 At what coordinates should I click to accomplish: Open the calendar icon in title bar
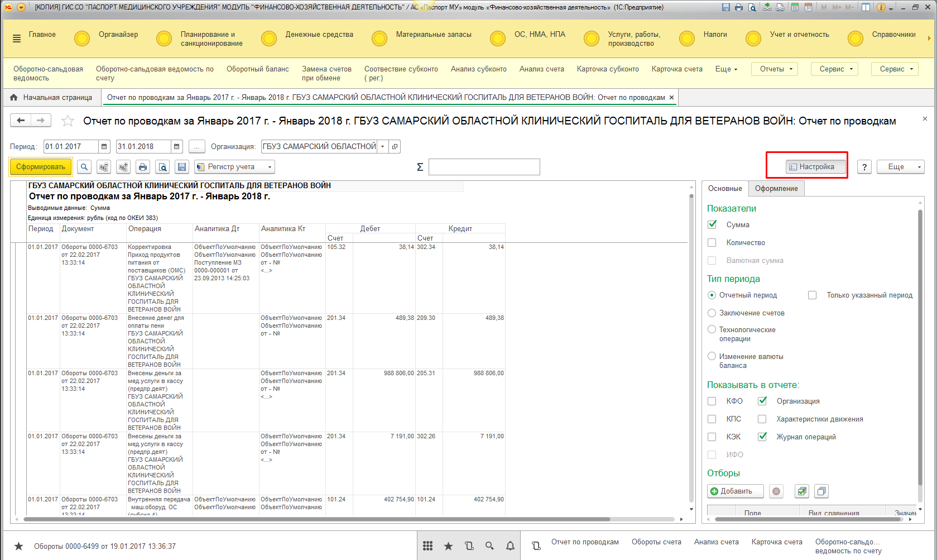pos(808,7)
